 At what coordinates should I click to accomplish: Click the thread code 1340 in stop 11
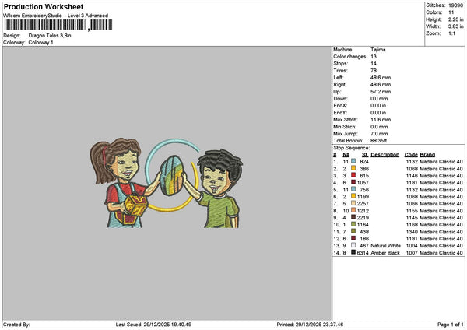tap(412, 231)
